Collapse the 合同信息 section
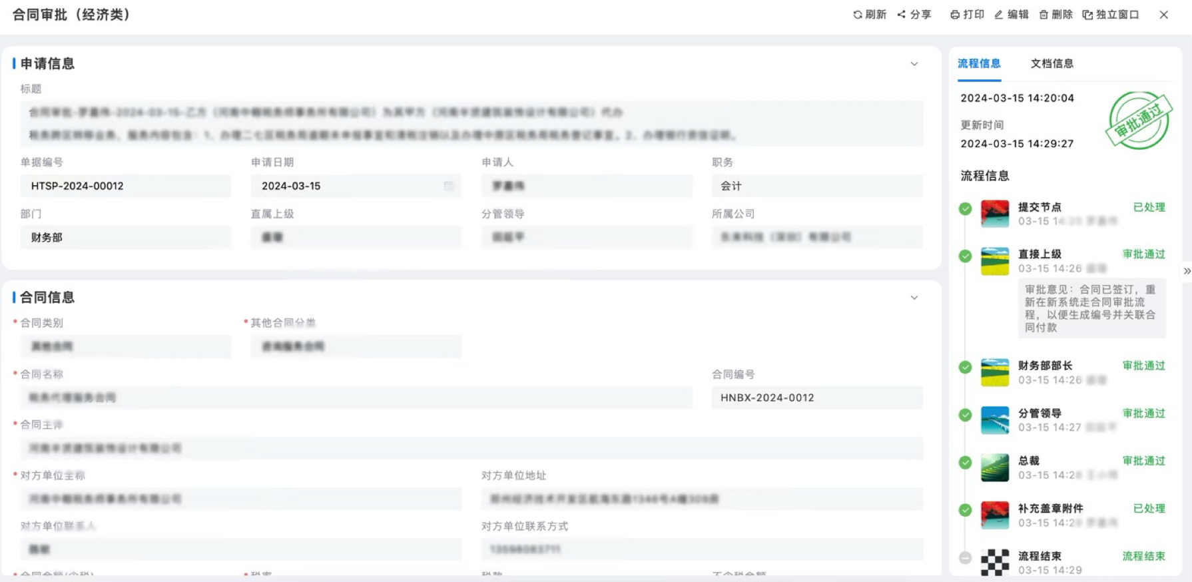1192x582 pixels. click(x=914, y=298)
